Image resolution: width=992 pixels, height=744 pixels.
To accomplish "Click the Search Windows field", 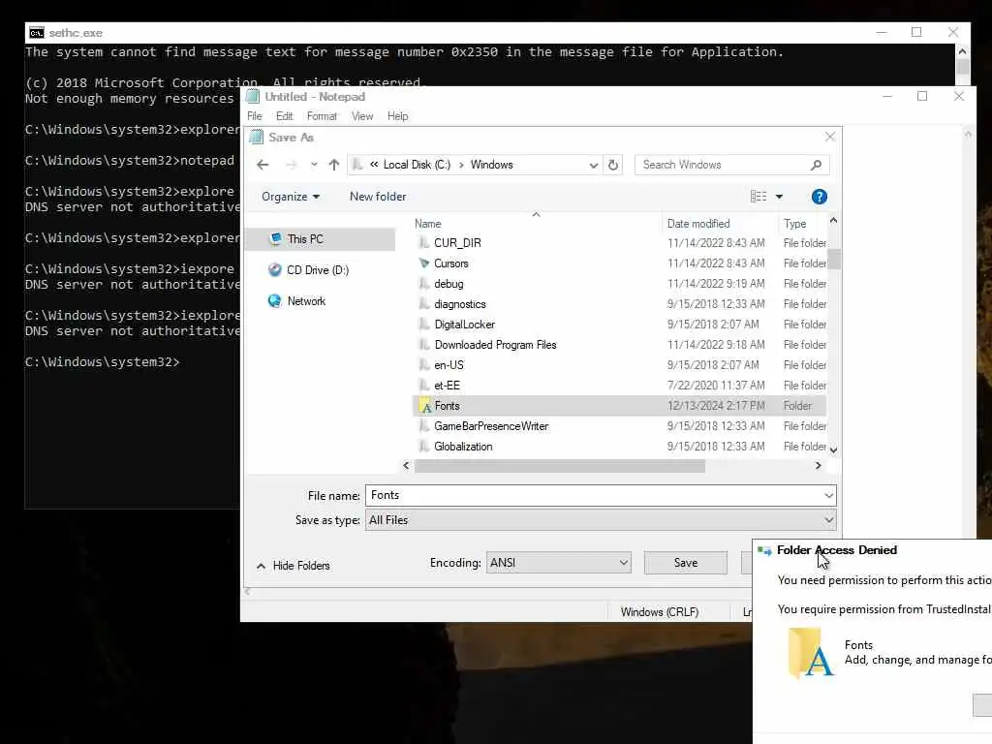I will (x=724, y=165).
